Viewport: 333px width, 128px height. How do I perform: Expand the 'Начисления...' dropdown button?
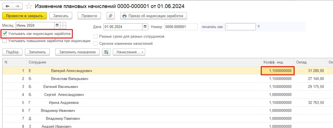[x=129, y=52]
